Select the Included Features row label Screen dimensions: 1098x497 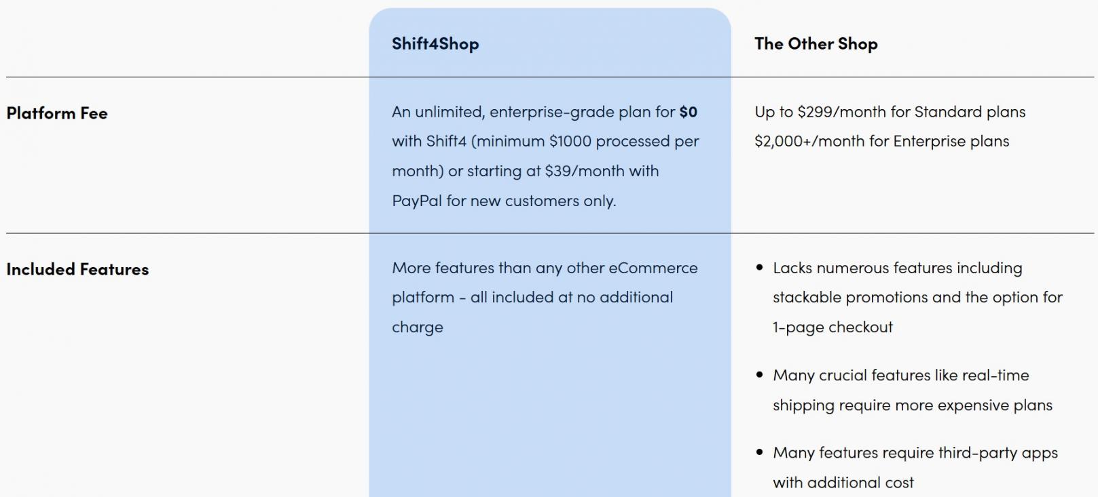(x=77, y=269)
